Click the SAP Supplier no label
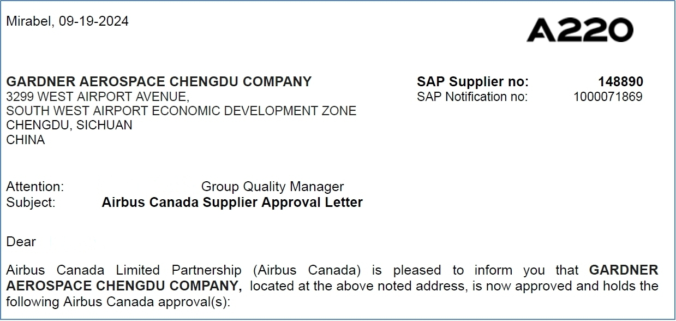This screenshot has width=676, height=321. pos(472,82)
